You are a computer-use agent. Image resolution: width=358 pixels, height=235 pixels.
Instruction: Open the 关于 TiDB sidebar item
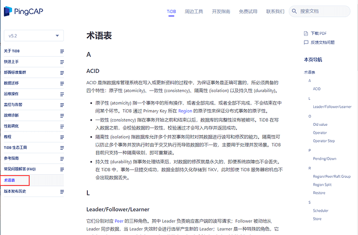coord(11,51)
